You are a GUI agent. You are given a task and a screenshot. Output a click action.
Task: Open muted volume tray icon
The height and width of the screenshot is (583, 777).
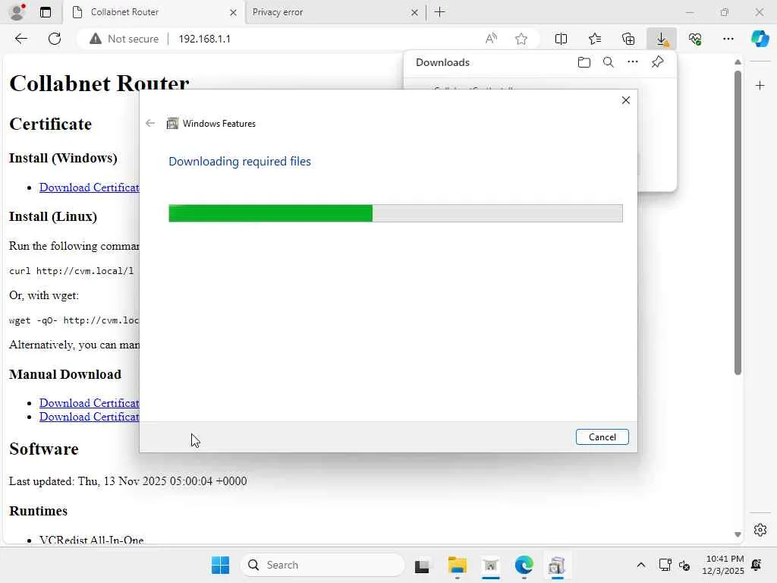tap(684, 565)
